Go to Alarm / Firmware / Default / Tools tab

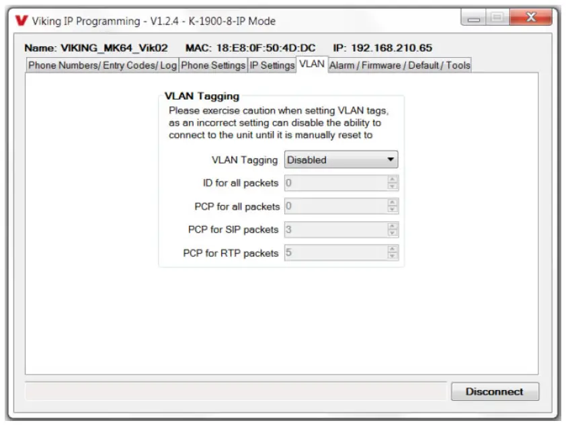click(399, 65)
